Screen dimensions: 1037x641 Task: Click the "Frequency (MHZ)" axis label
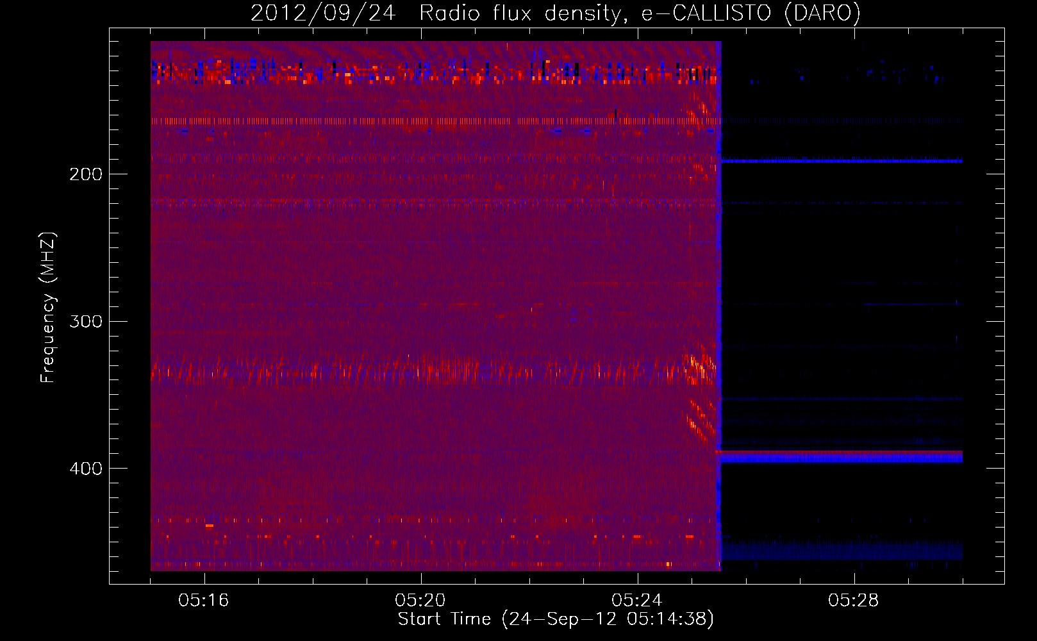(48, 308)
